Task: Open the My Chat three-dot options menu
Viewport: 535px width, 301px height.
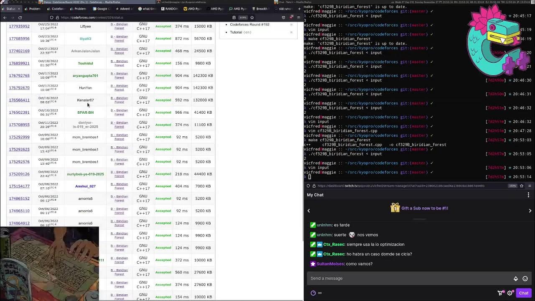Action: [528, 195]
